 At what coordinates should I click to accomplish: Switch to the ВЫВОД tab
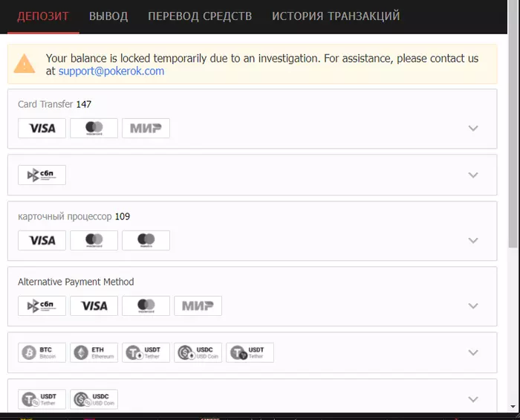pyautogui.click(x=108, y=16)
